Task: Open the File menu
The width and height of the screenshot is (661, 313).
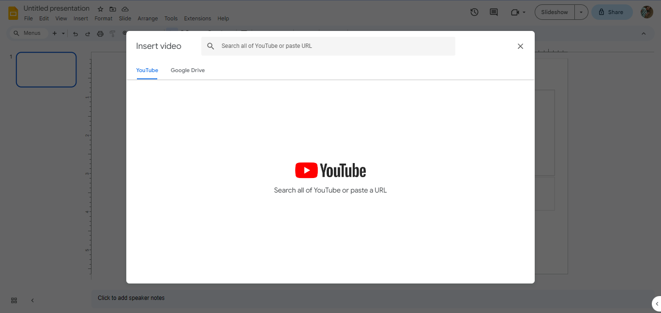Action: point(29,18)
